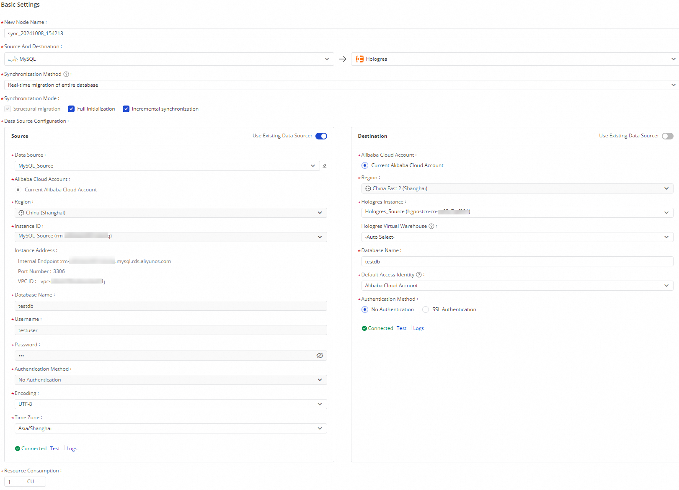Click the Data Source Configuration label
Viewport: 679px width, 490px height.
(x=35, y=121)
